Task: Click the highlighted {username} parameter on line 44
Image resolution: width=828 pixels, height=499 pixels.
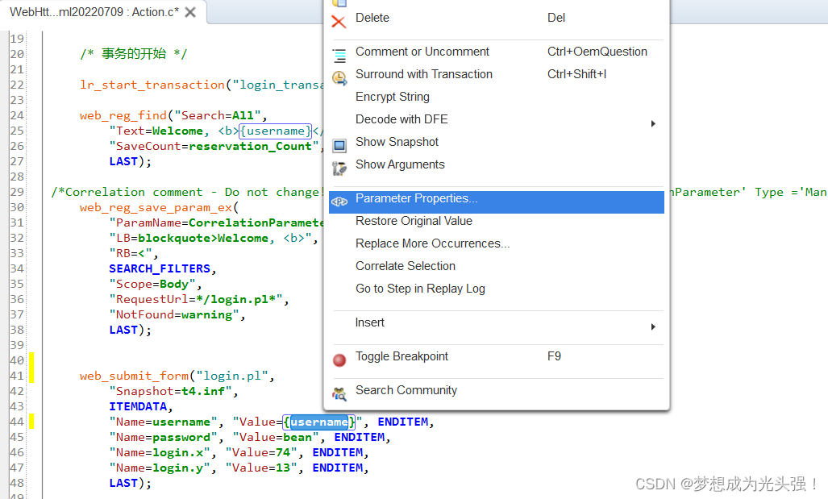Action: 319,422
